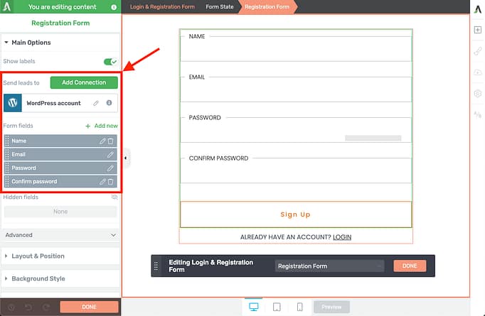Switch to the tablet preview icon
Image resolution: width=485 pixels, height=316 pixels.
tap(277, 307)
